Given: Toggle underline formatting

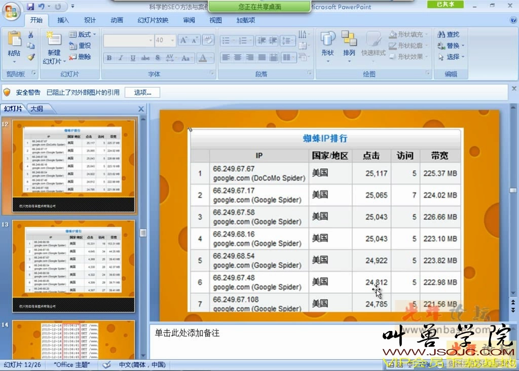Looking at the screenshot, I should [132, 58].
